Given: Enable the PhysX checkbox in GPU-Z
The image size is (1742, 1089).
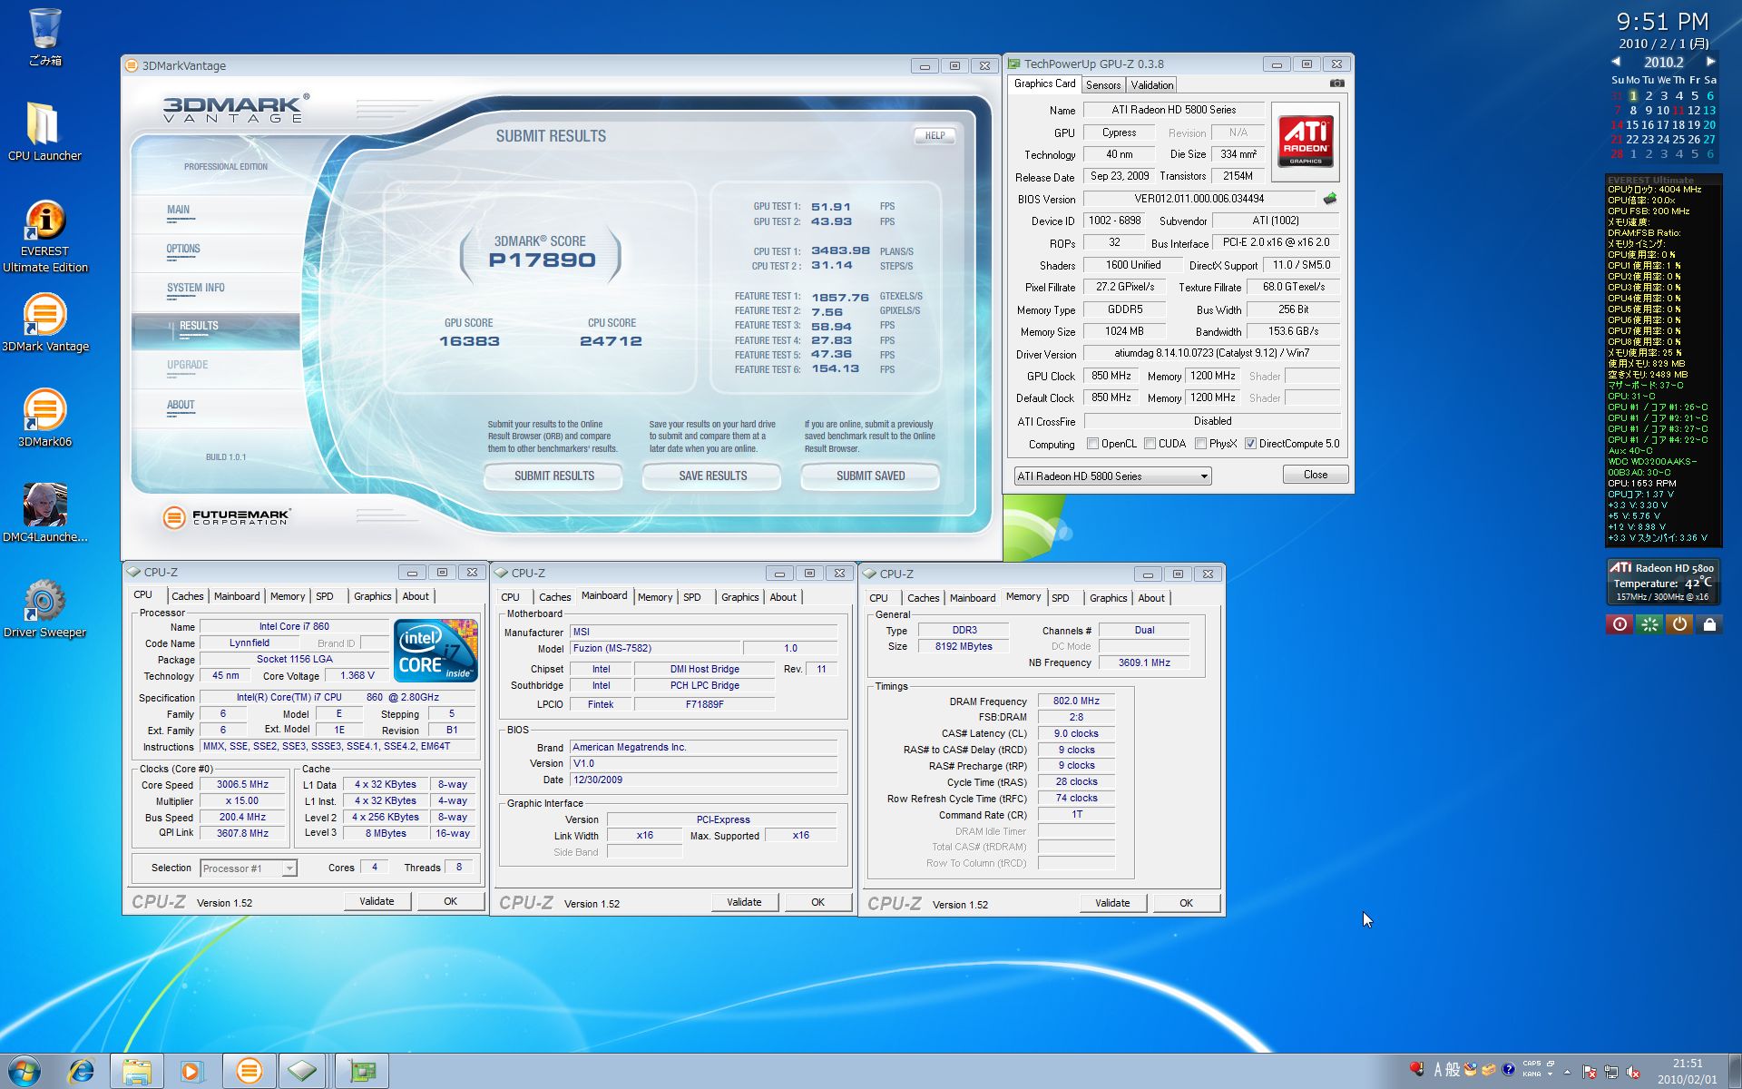Looking at the screenshot, I should pos(1200,444).
